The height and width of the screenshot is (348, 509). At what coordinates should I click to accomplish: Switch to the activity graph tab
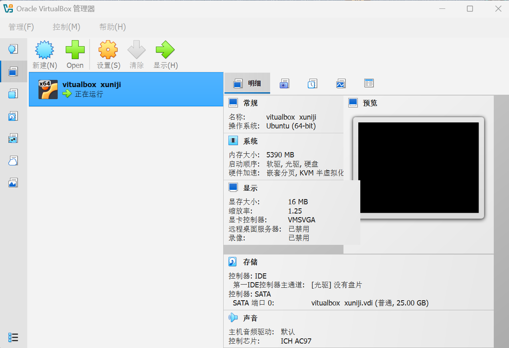point(341,83)
